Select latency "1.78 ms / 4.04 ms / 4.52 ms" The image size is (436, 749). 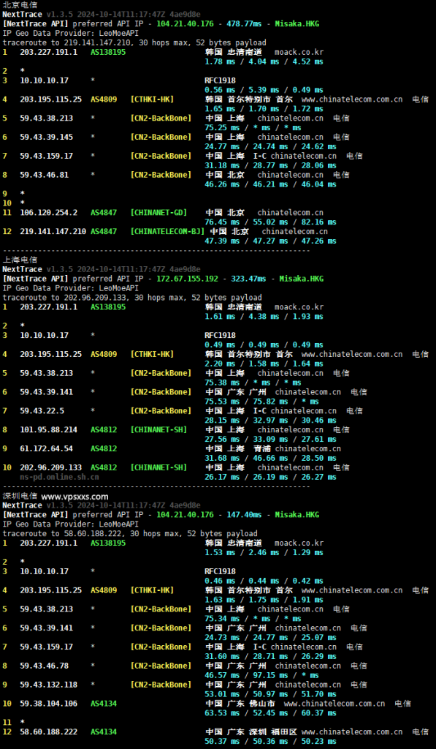pyautogui.click(x=264, y=61)
